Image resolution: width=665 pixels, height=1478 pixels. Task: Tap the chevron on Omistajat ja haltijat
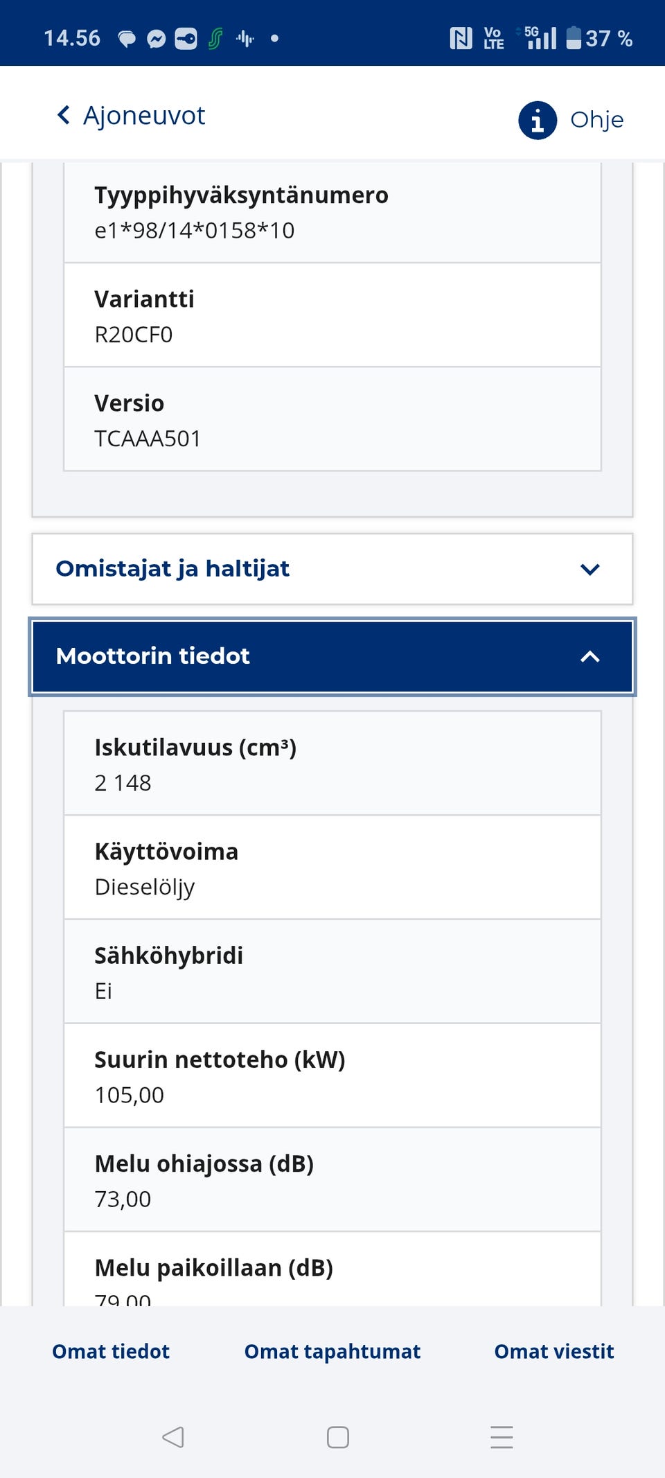589,570
